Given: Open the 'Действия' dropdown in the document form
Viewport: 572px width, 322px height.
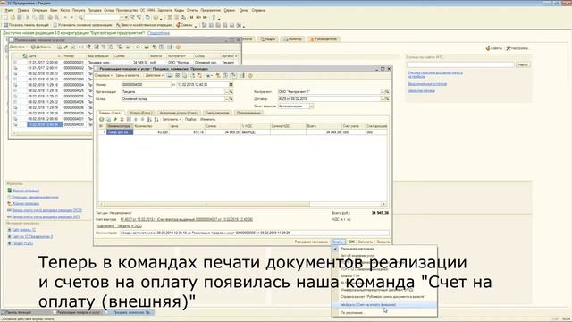Looking at the screenshot, I should pyautogui.click(x=155, y=75).
